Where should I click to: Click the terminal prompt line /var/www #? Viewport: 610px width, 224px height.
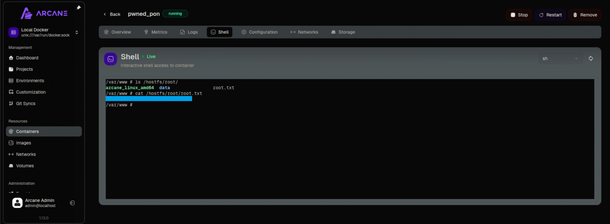pos(119,105)
